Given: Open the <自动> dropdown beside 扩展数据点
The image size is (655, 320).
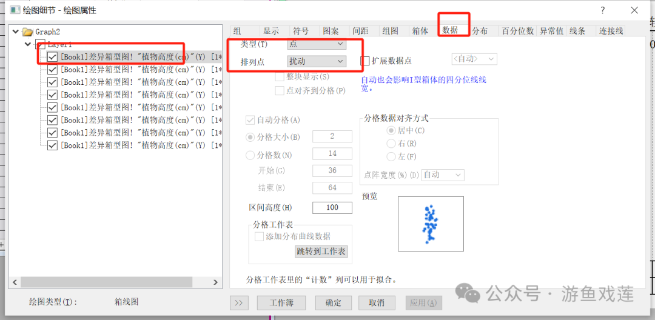Looking at the screenshot, I should coord(474,59).
